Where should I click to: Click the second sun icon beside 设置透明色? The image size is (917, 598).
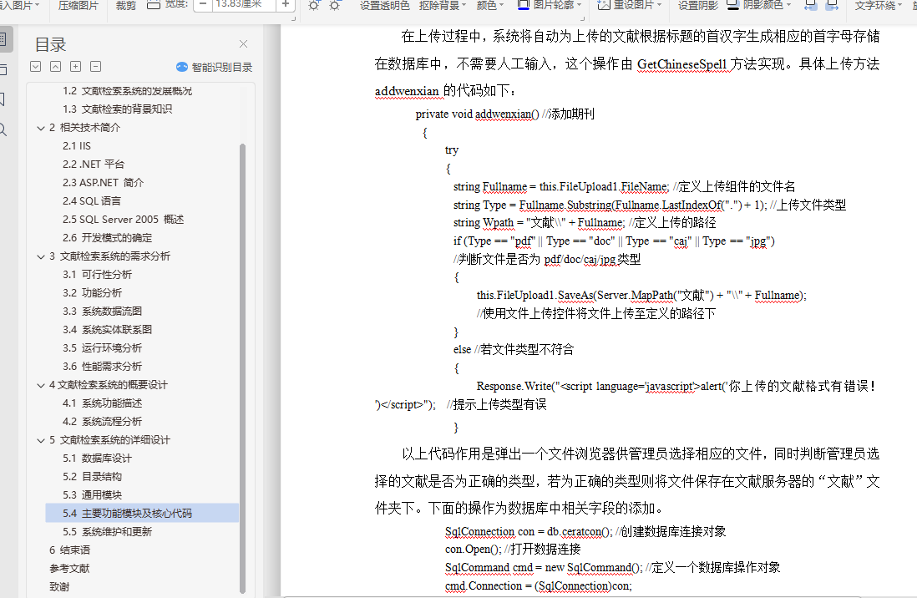click(335, 5)
